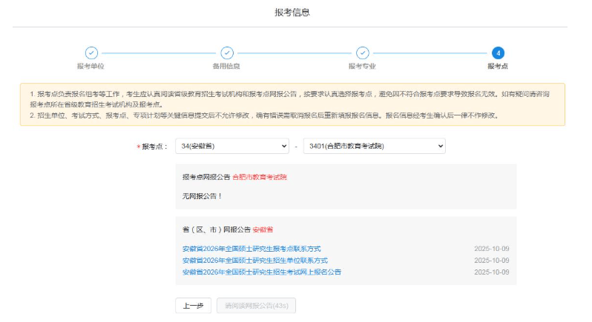Open 安徽省2026年全国硕士研究生招生考试网上报名公告 link
The height and width of the screenshot is (322, 592).
point(262,272)
